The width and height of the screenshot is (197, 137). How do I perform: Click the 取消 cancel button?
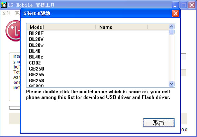point(159,123)
